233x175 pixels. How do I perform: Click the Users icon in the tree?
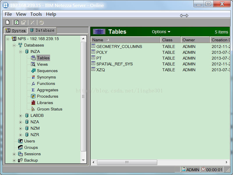click(20, 141)
